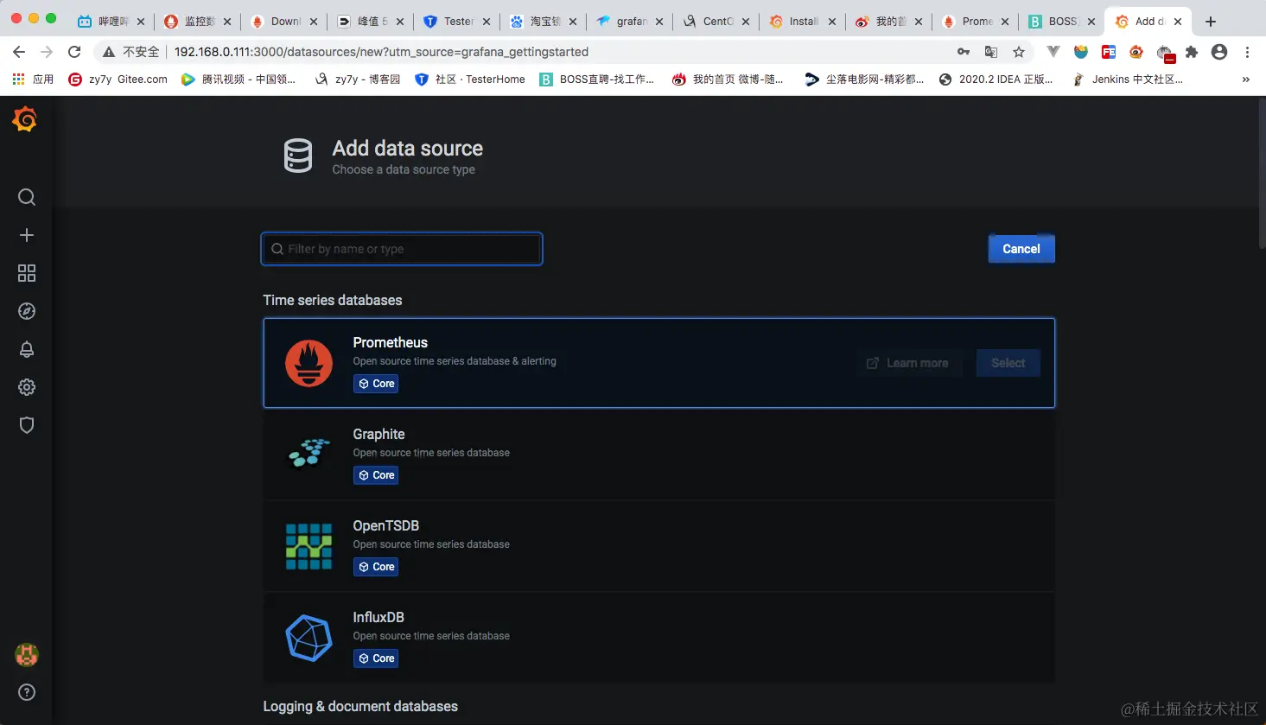The width and height of the screenshot is (1266, 725).
Task: Click Select on Prometheus row
Action: 1008,363
